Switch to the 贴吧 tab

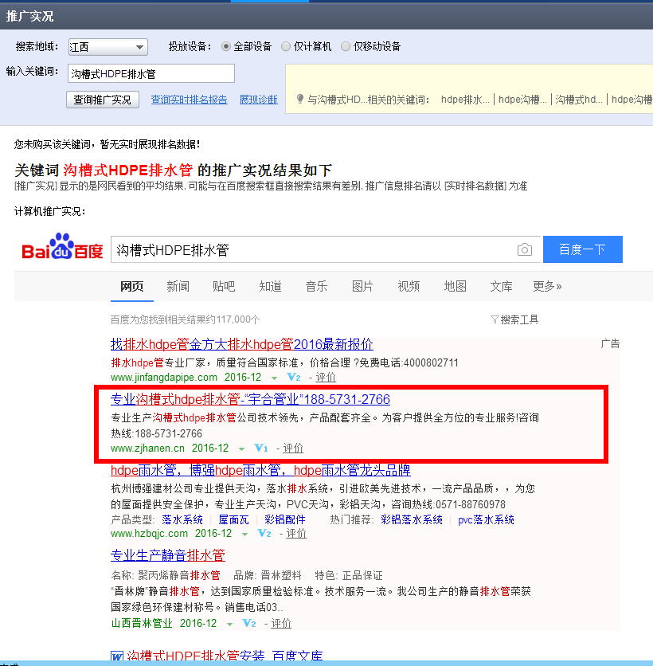click(224, 286)
